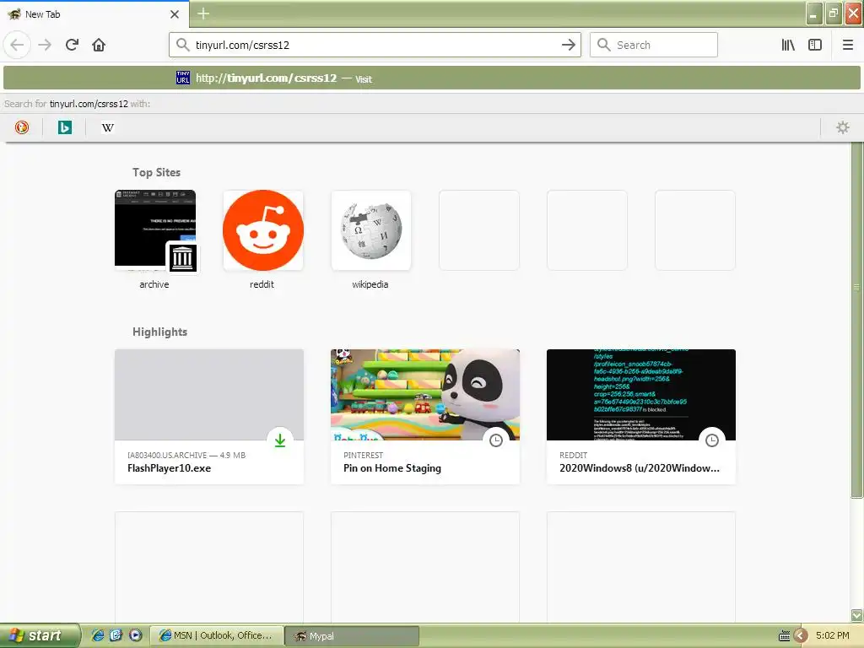
Task: Select the New Tab tab
Action: (94, 13)
